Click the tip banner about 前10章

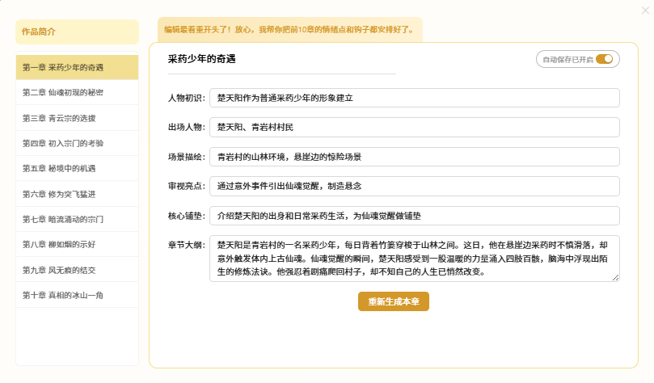tap(290, 30)
